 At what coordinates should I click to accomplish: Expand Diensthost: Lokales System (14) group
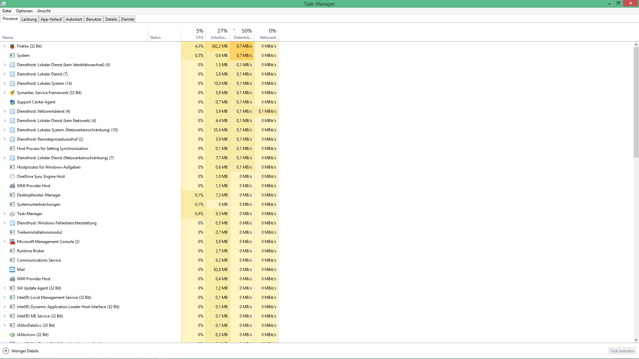point(5,83)
